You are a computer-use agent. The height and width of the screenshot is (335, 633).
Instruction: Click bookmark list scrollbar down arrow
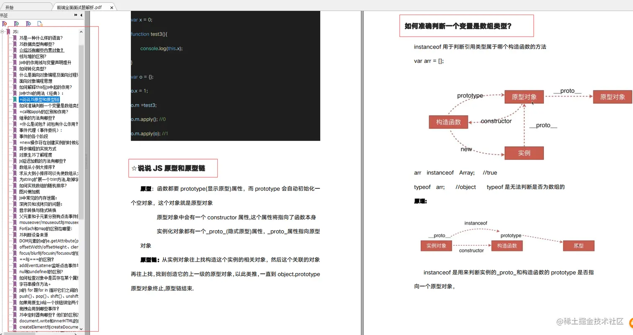tap(82, 329)
